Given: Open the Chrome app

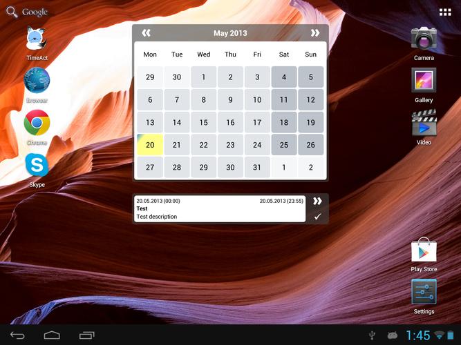Looking at the screenshot, I should (x=37, y=123).
